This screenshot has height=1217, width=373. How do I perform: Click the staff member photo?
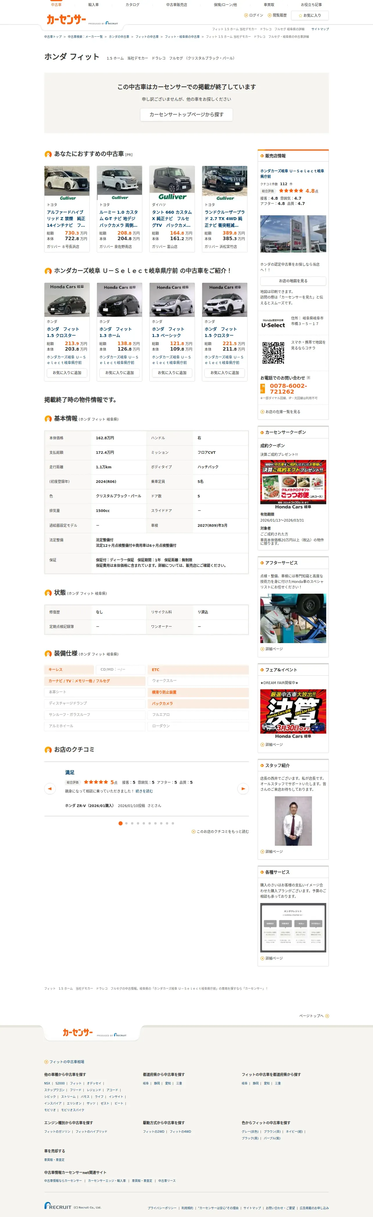tap(293, 821)
